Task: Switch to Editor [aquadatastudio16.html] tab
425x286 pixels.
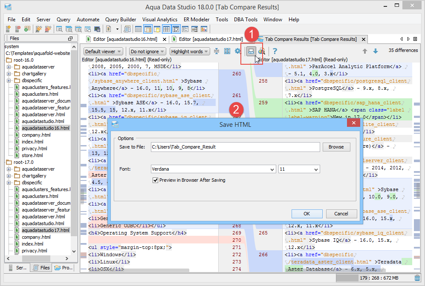Action: pyautogui.click(x=125, y=39)
